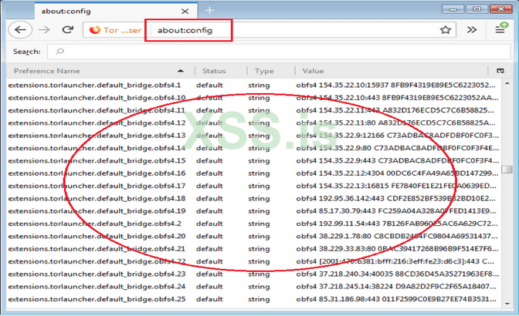Click value obfs4 192.95.36.142:443
This screenshot has height=316, width=519.
(396, 198)
